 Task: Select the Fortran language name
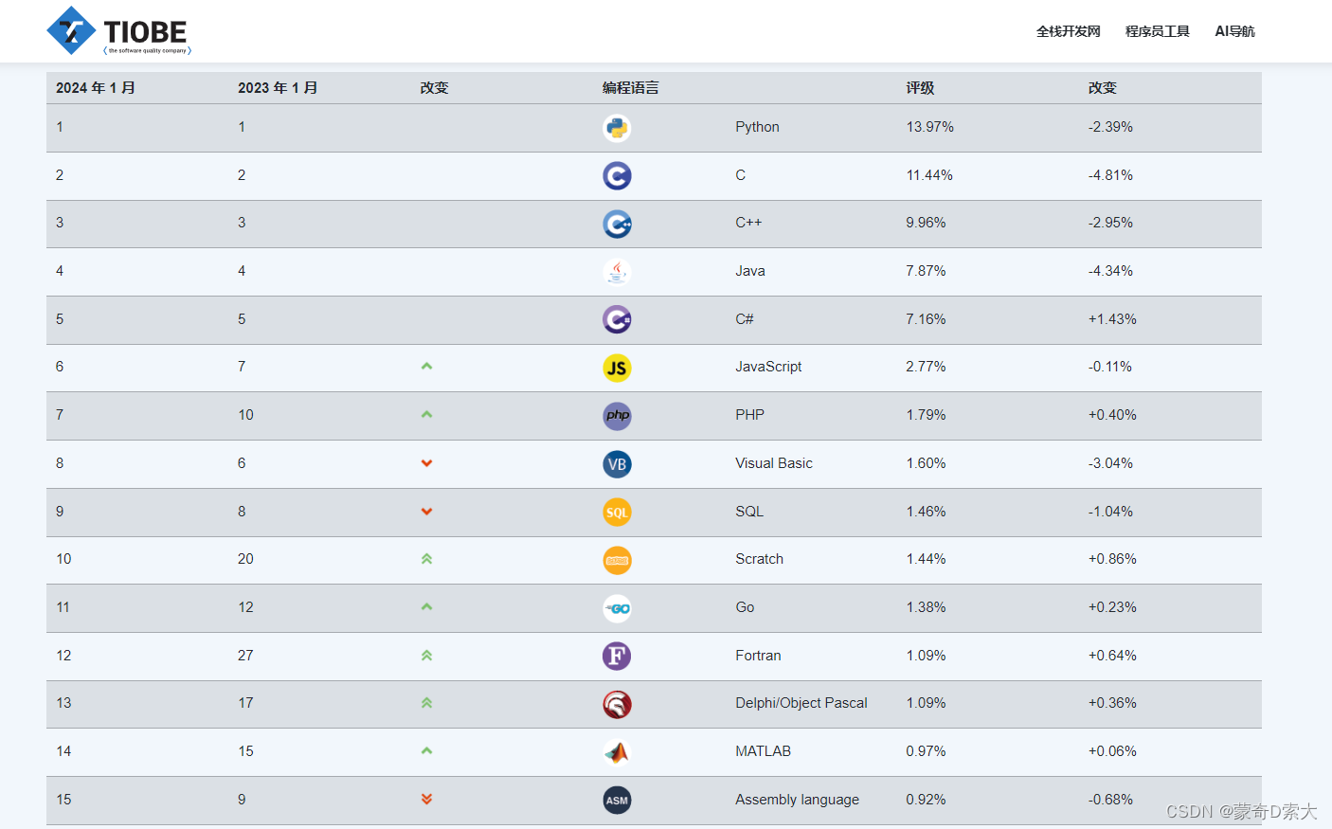(758, 656)
